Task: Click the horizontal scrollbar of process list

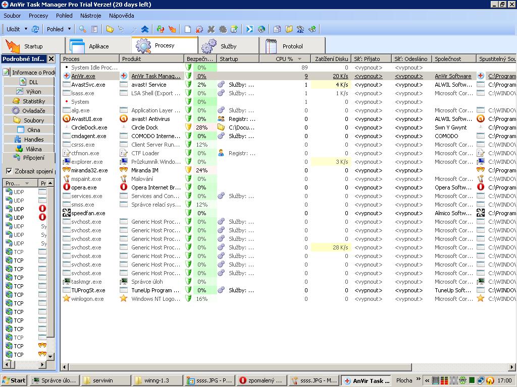Action: (x=240, y=367)
